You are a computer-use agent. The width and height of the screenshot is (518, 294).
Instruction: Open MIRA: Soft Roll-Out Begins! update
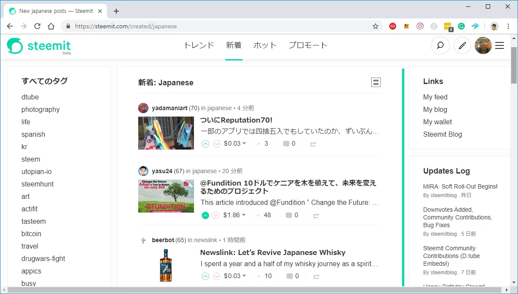460,186
